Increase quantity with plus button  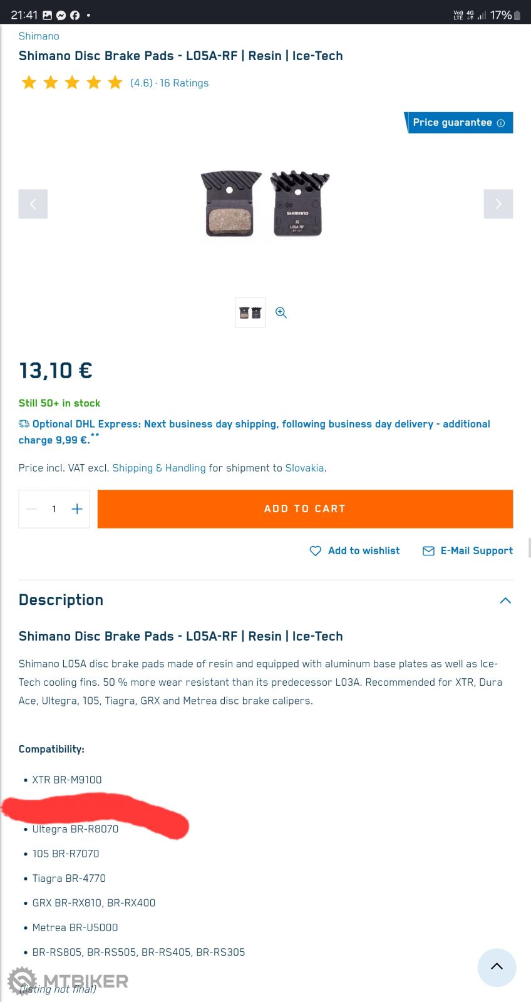click(x=76, y=509)
